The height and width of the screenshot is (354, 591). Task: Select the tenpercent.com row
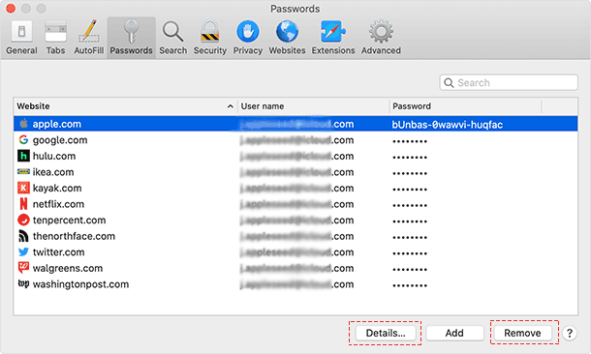[x=295, y=220]
